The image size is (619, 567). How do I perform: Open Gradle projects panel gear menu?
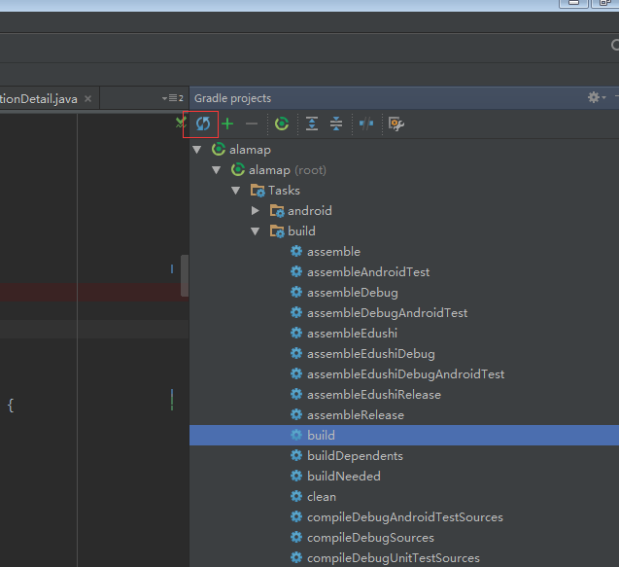pyautogui.click(x=596, y=97)
